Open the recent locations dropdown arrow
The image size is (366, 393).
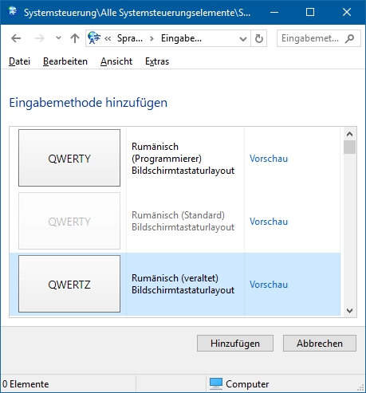pos(58,38)
